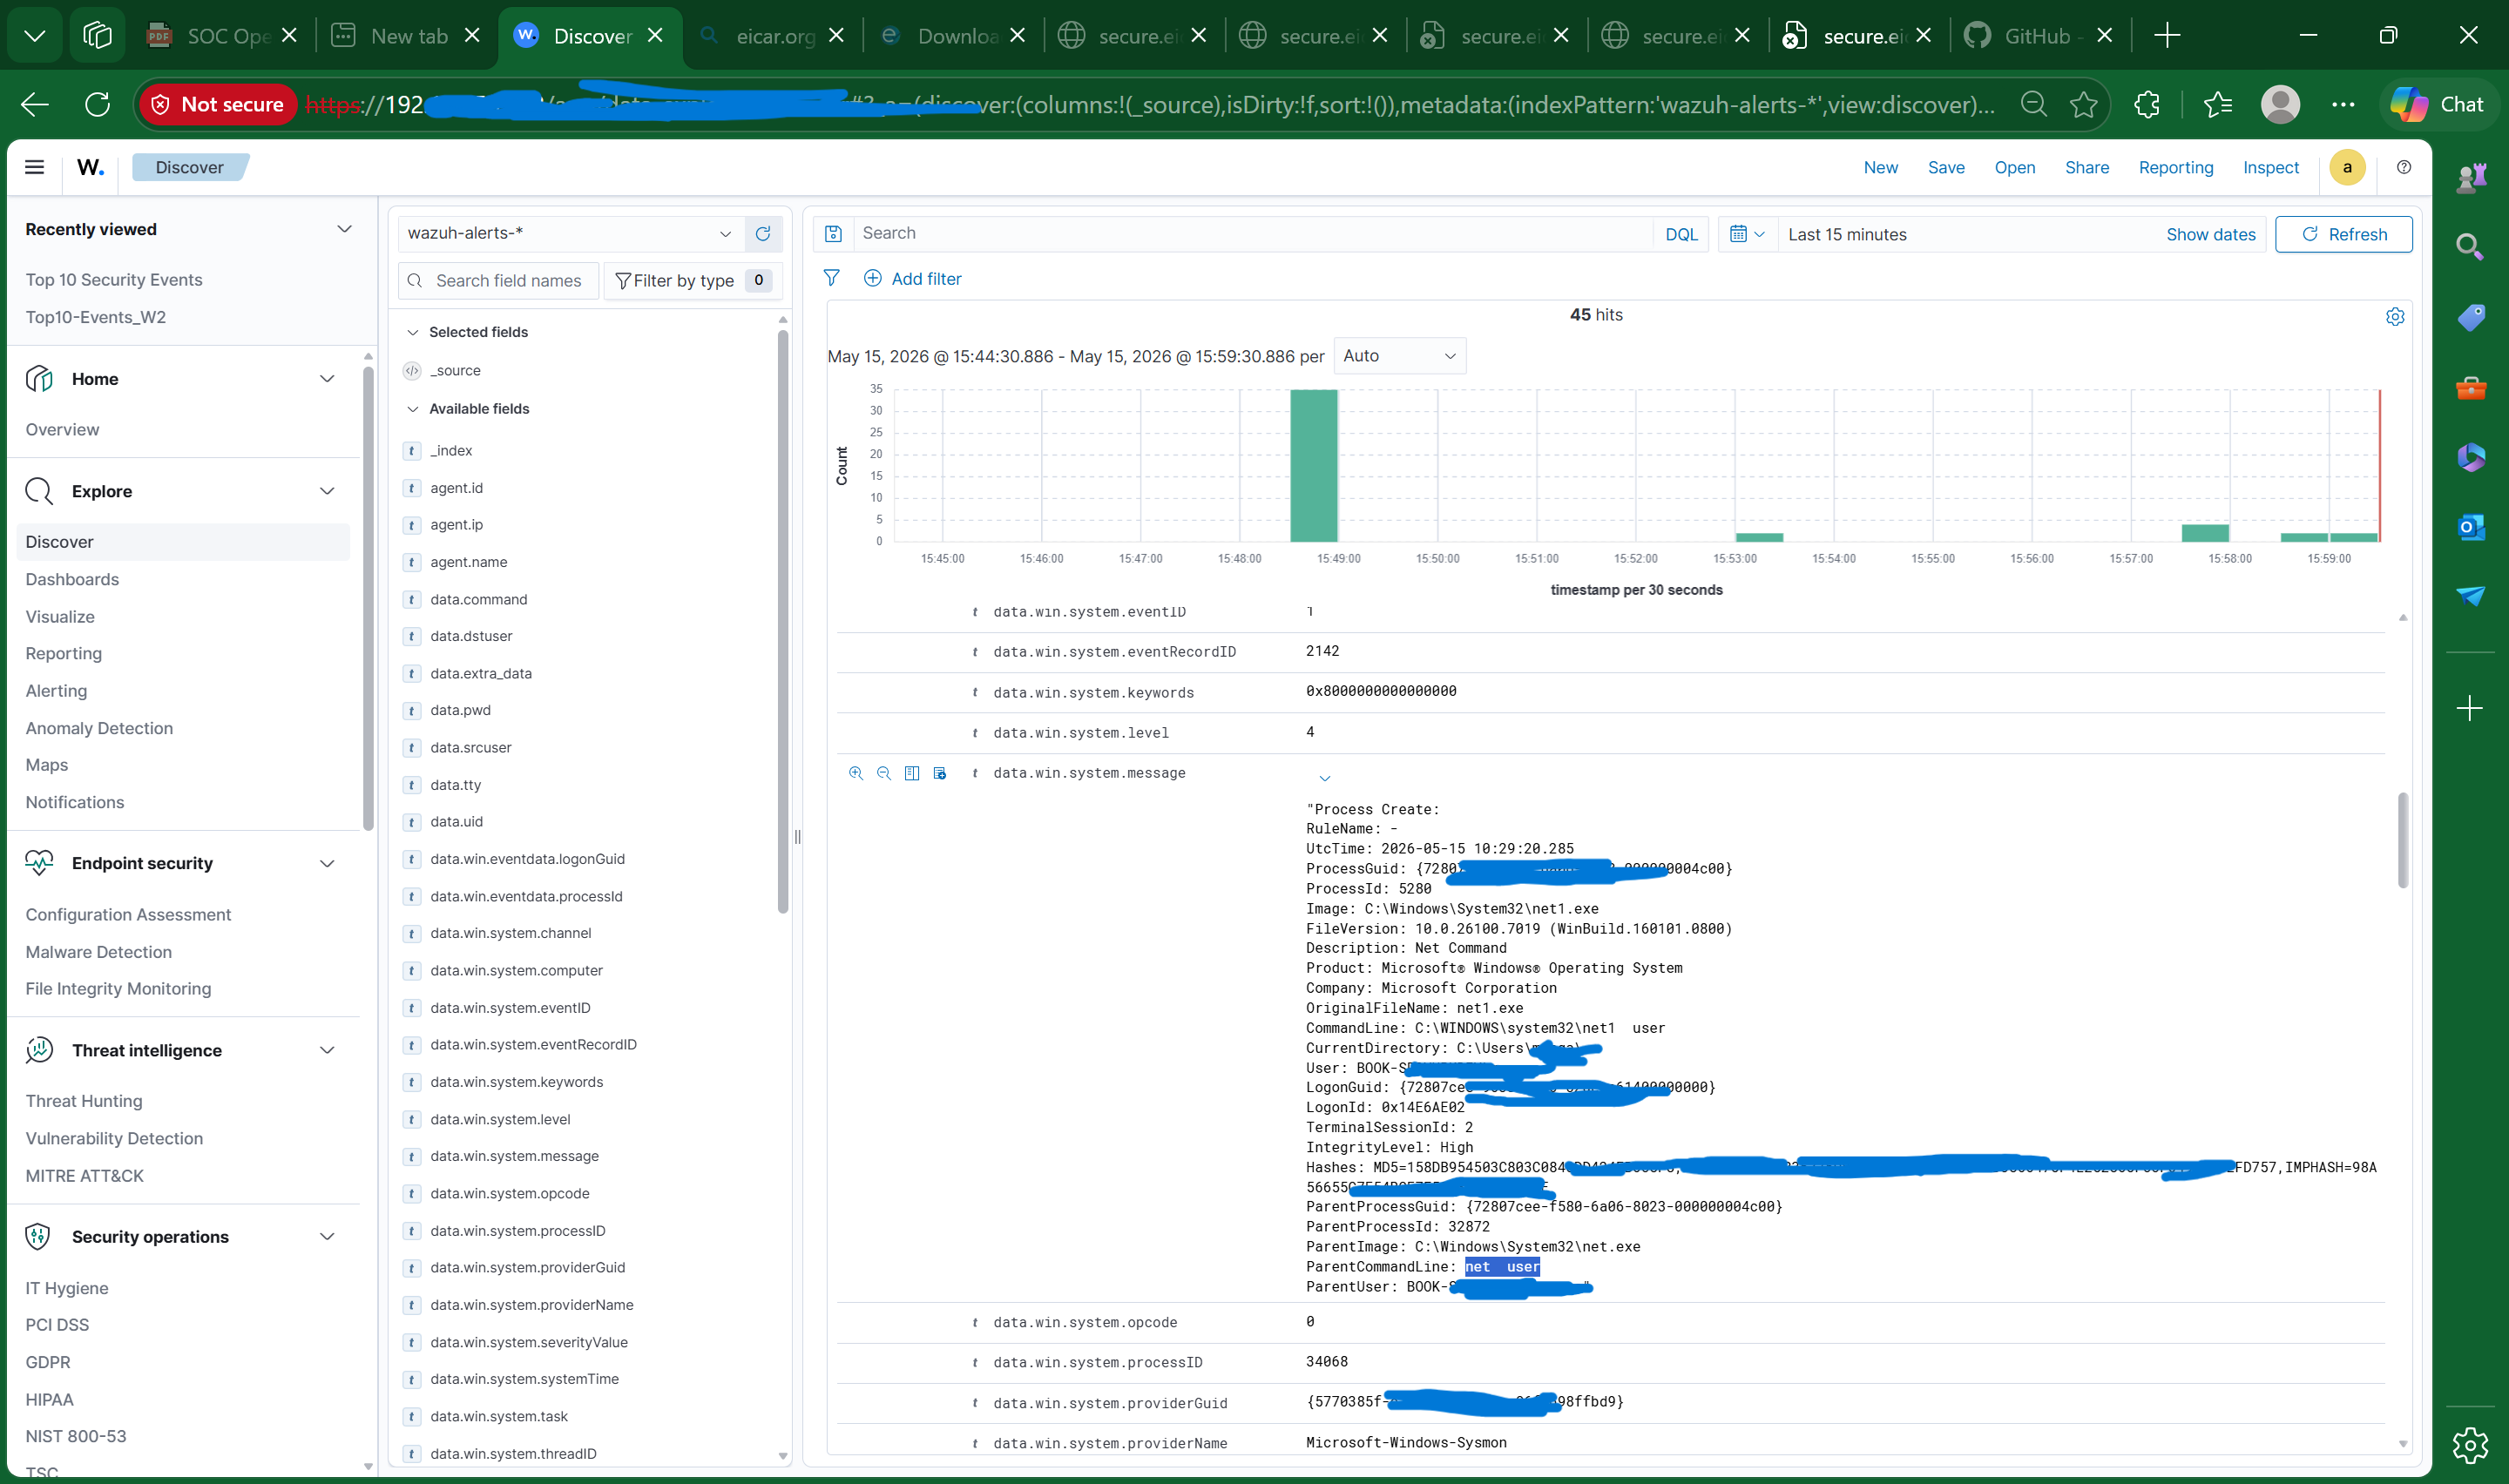Click New in the Discover top menu
2509x1484 pixels.
[x=1880, y=167]
